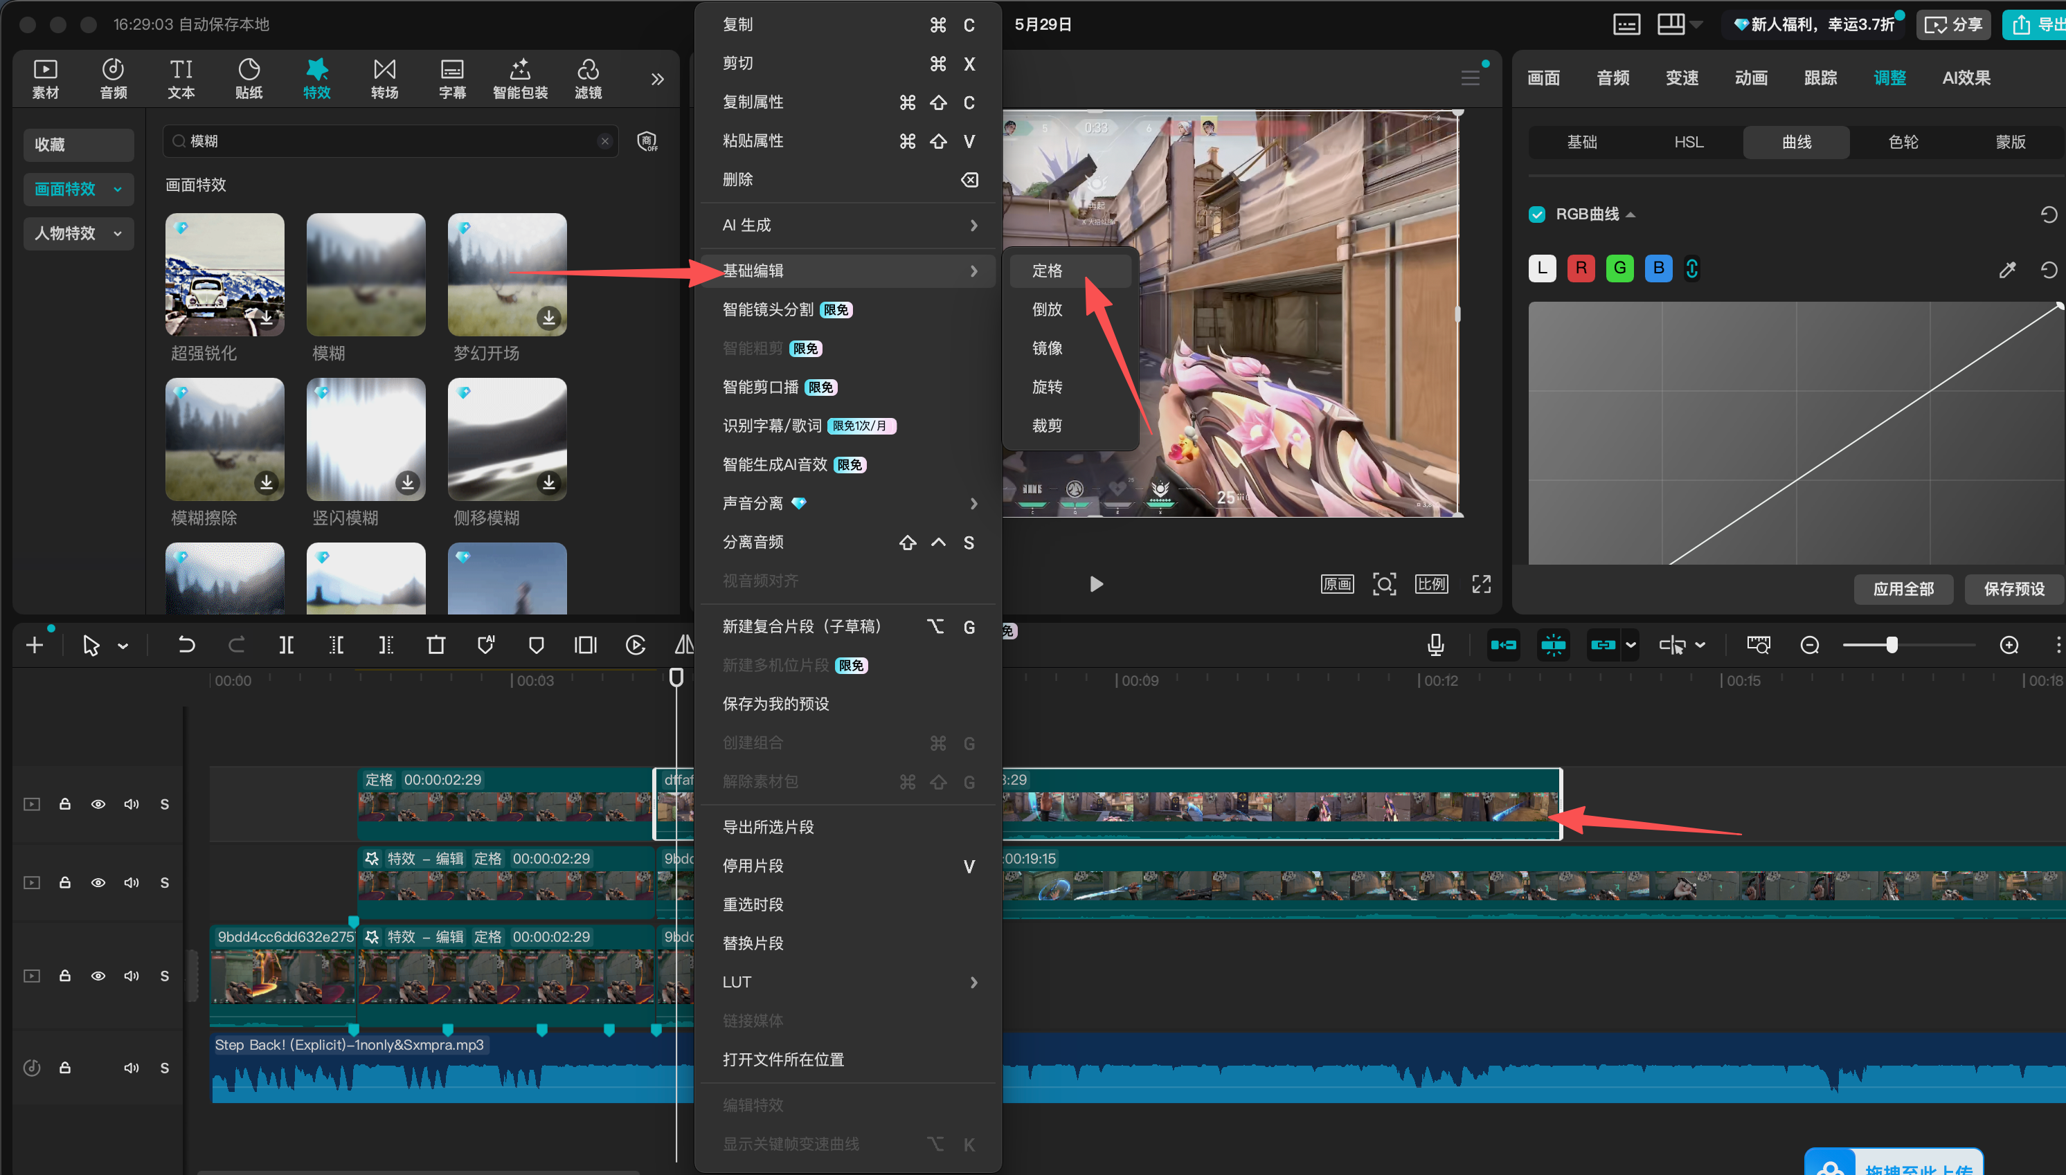Open the 素材 media panel
Viewport: 2066px width, 1175px height.
(x=45, y=79)
